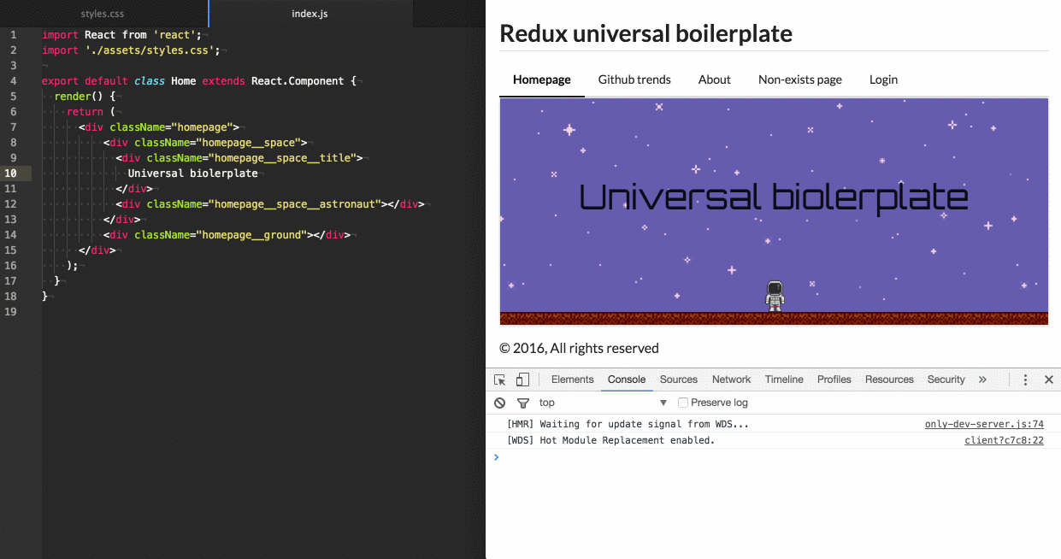
Task: Go to the Homepage nav link
Action: point(542,79)
